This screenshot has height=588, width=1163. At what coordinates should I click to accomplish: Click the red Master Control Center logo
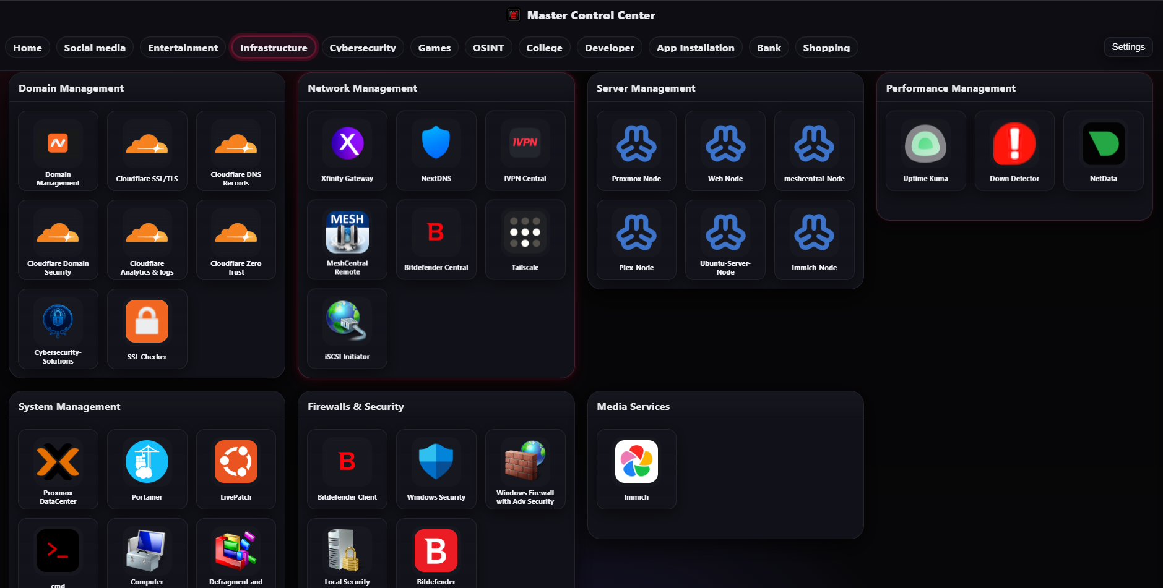coord(514,15)
